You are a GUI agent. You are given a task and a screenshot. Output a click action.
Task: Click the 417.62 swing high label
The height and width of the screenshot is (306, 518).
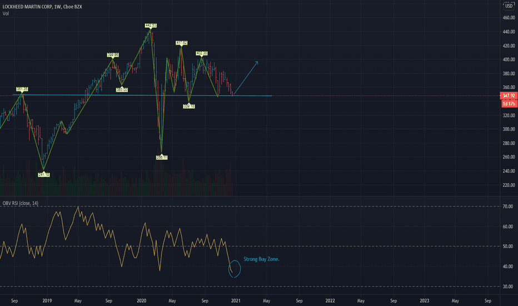tap(182, 43)
